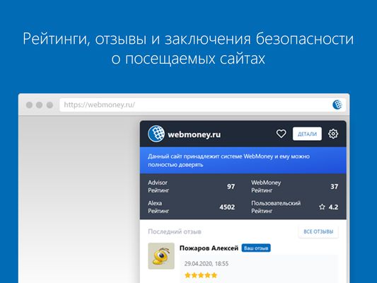This screenshot has height=283, width=377.
Task: Click the ВСЕ ОТЗЫВЫ button
Action: pyautogui.click(x=318, y=231)
